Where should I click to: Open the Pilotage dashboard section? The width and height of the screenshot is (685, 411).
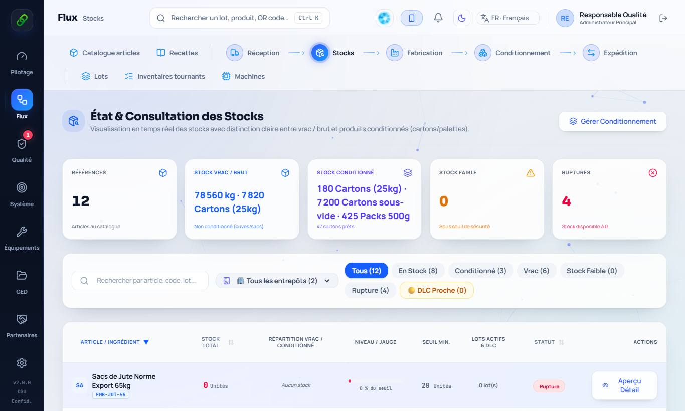pyautogui.click(x=22, y=63)
